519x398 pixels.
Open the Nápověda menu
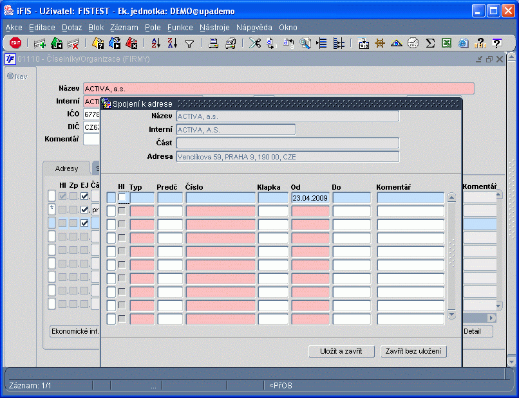[x=254, y=28]
